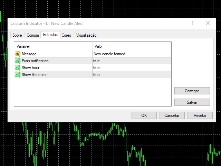Screen dimensions: 221x166
Task: Go to the Cores tab
Action: 66,35
